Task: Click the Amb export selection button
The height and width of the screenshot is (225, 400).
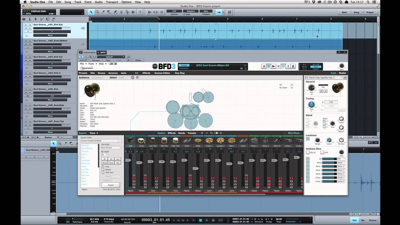Action: (x=111, y=163)
